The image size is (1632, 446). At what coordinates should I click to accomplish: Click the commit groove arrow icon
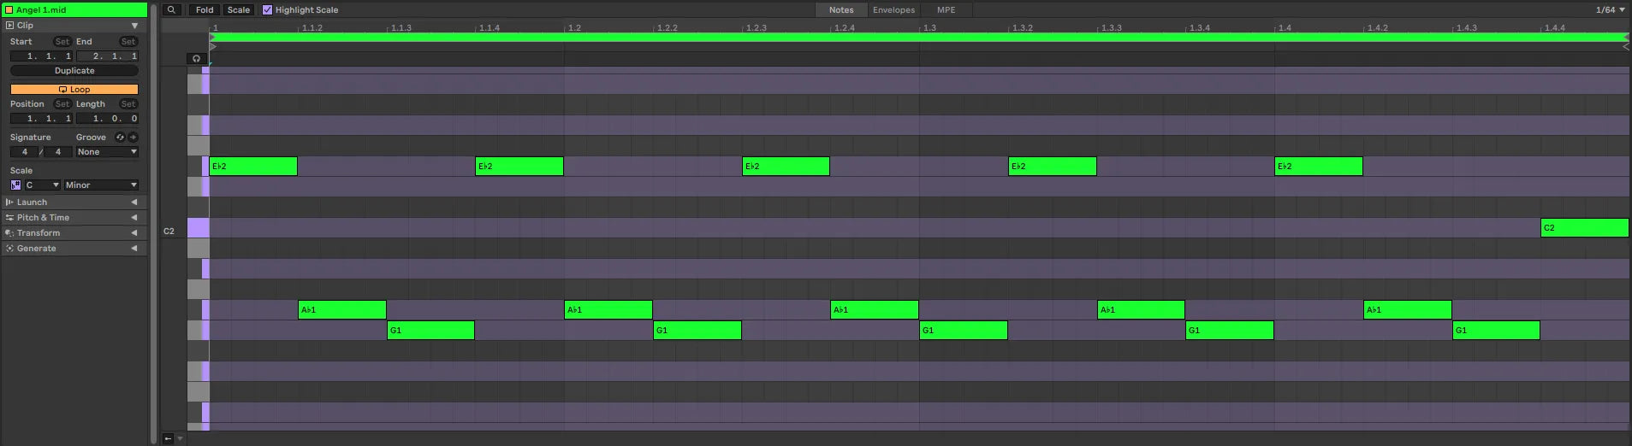tap(133, 138)
